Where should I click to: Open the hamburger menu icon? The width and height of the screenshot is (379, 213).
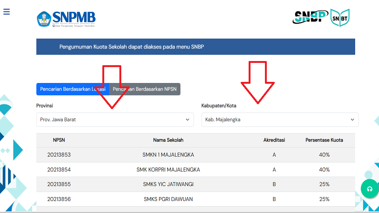[6, 12]
